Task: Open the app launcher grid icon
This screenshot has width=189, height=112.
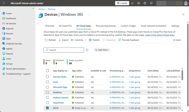Action: tap(4, 3)
